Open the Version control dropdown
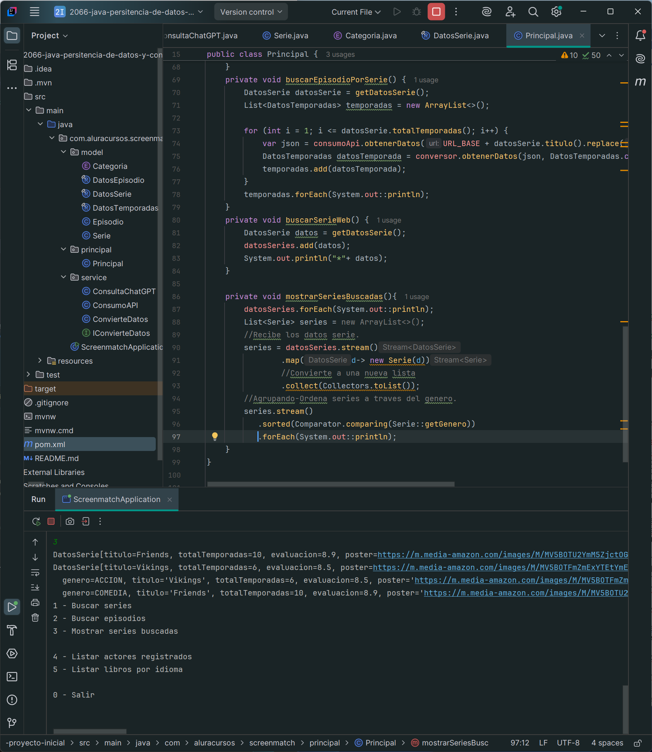Image resolution: width=652 pixels, height=752 pixels. (251, 12)
